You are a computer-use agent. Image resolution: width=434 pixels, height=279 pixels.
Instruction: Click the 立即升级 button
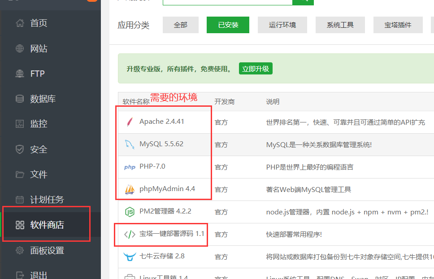256,69
